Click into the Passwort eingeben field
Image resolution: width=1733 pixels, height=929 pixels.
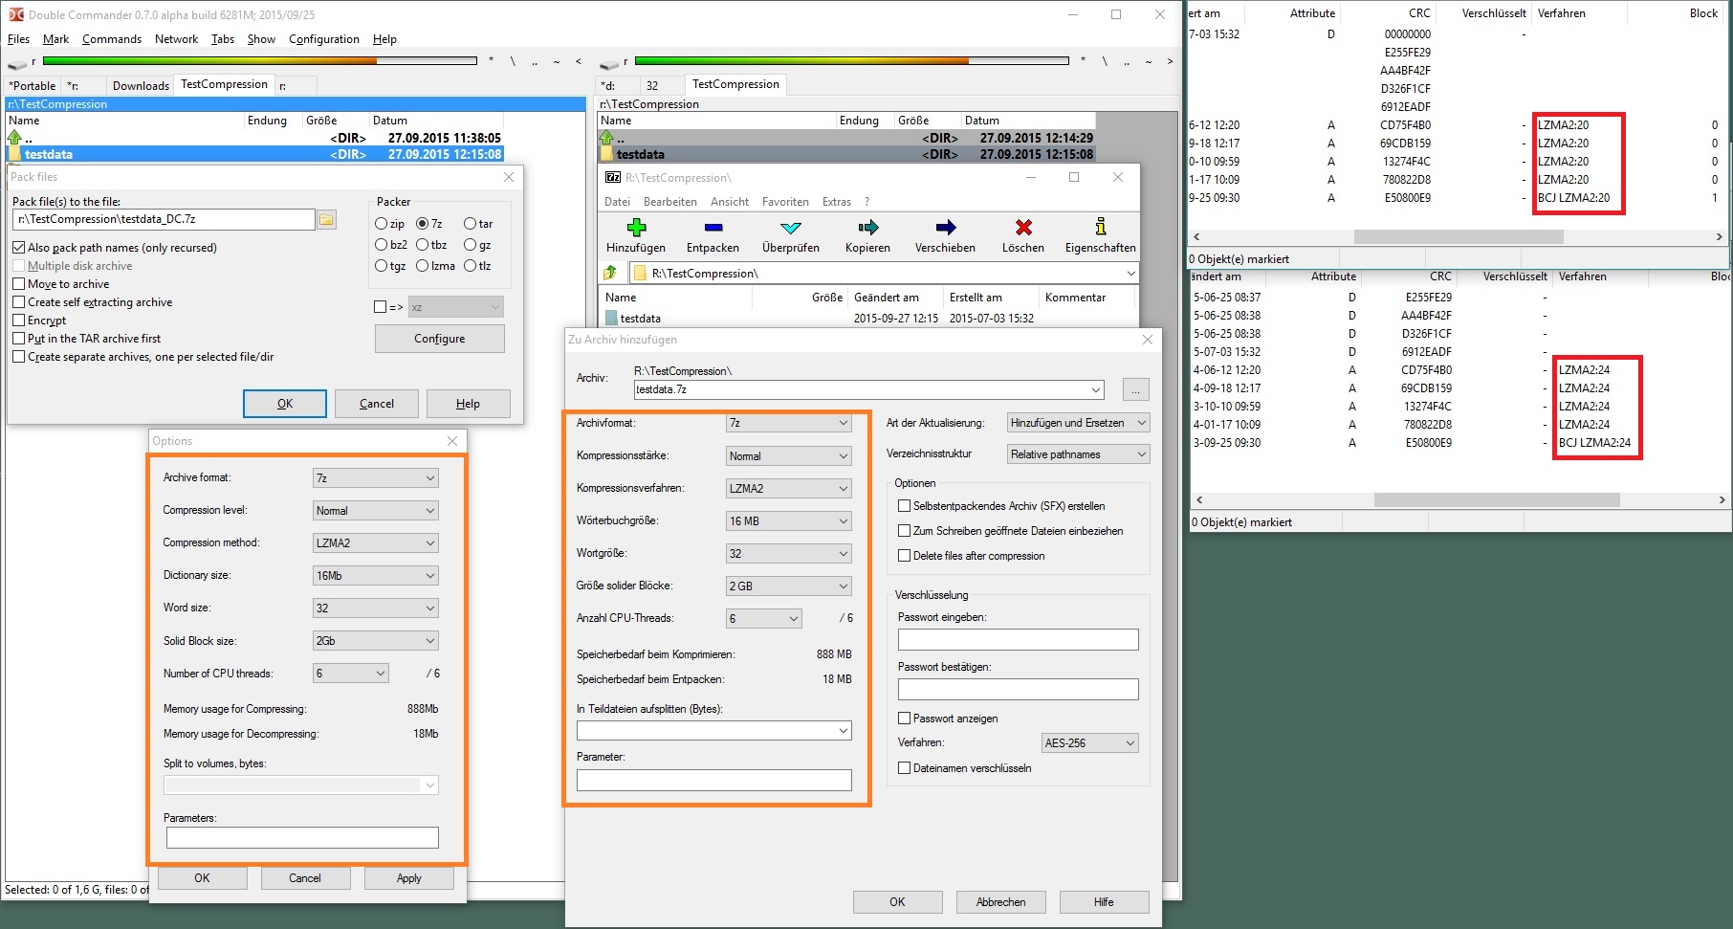pyautogui.click(x=1018, y=640)
